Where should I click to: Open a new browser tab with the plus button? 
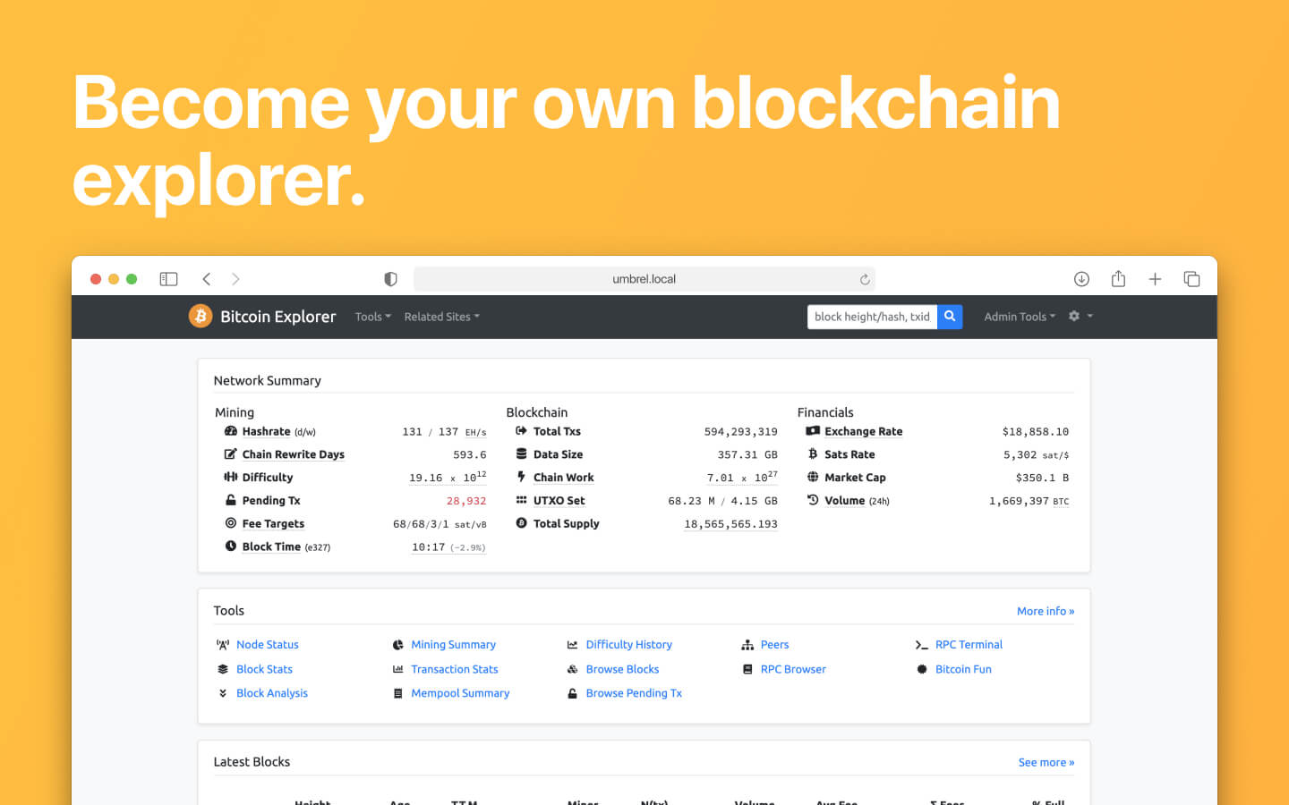1155,278
